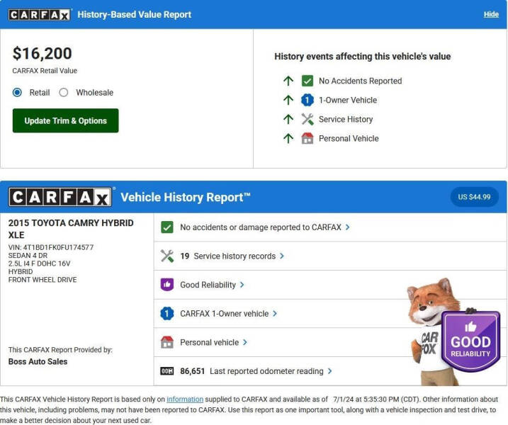Image resolution: width=508 pixels, height=425 pixels.
Task: Follow the information link in disclaimer
Action: 185,399
